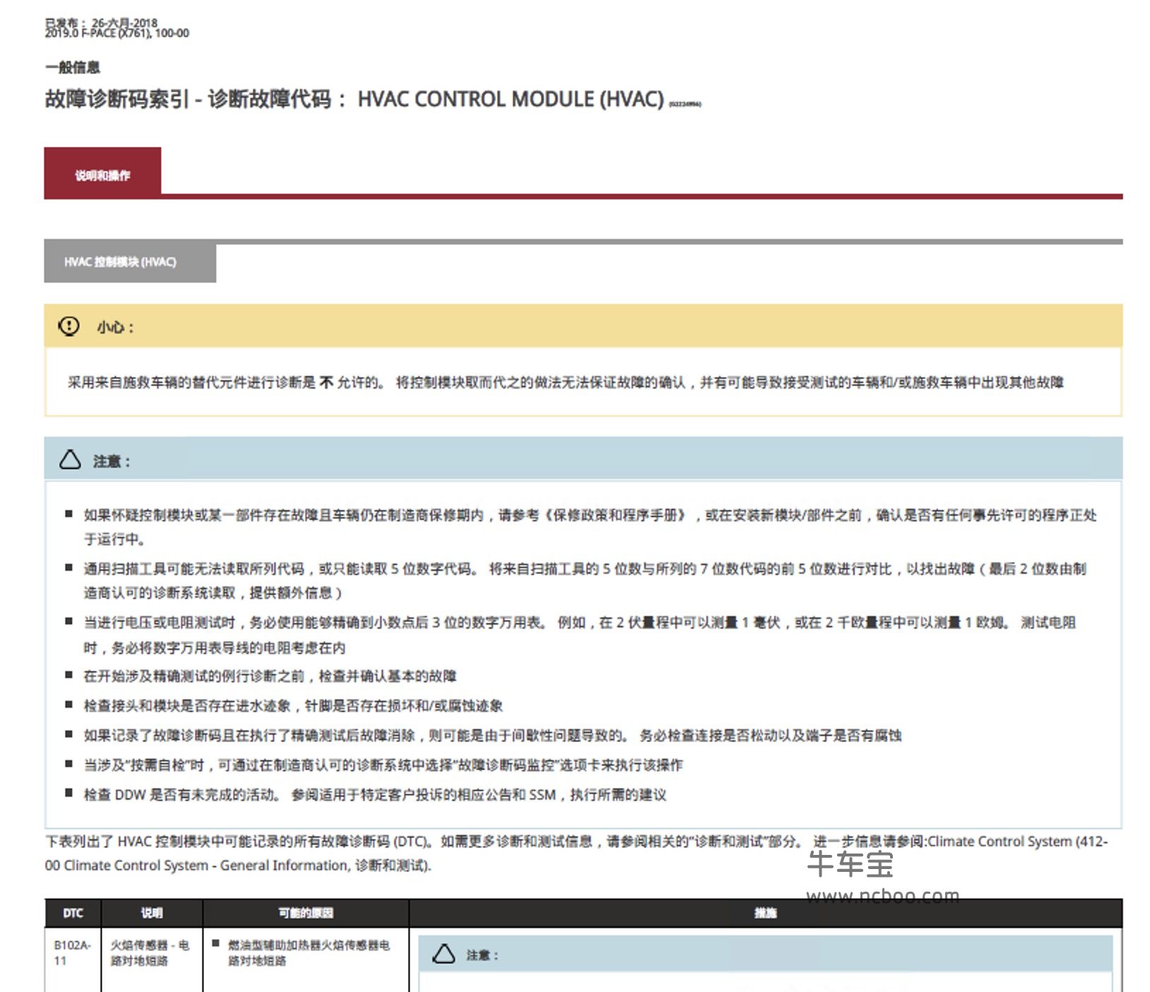The height and width of the screenshot is (992, 1150).
Task: Click the bullet about 通用扫描工具 5 位数字代码
Action: 585,580
